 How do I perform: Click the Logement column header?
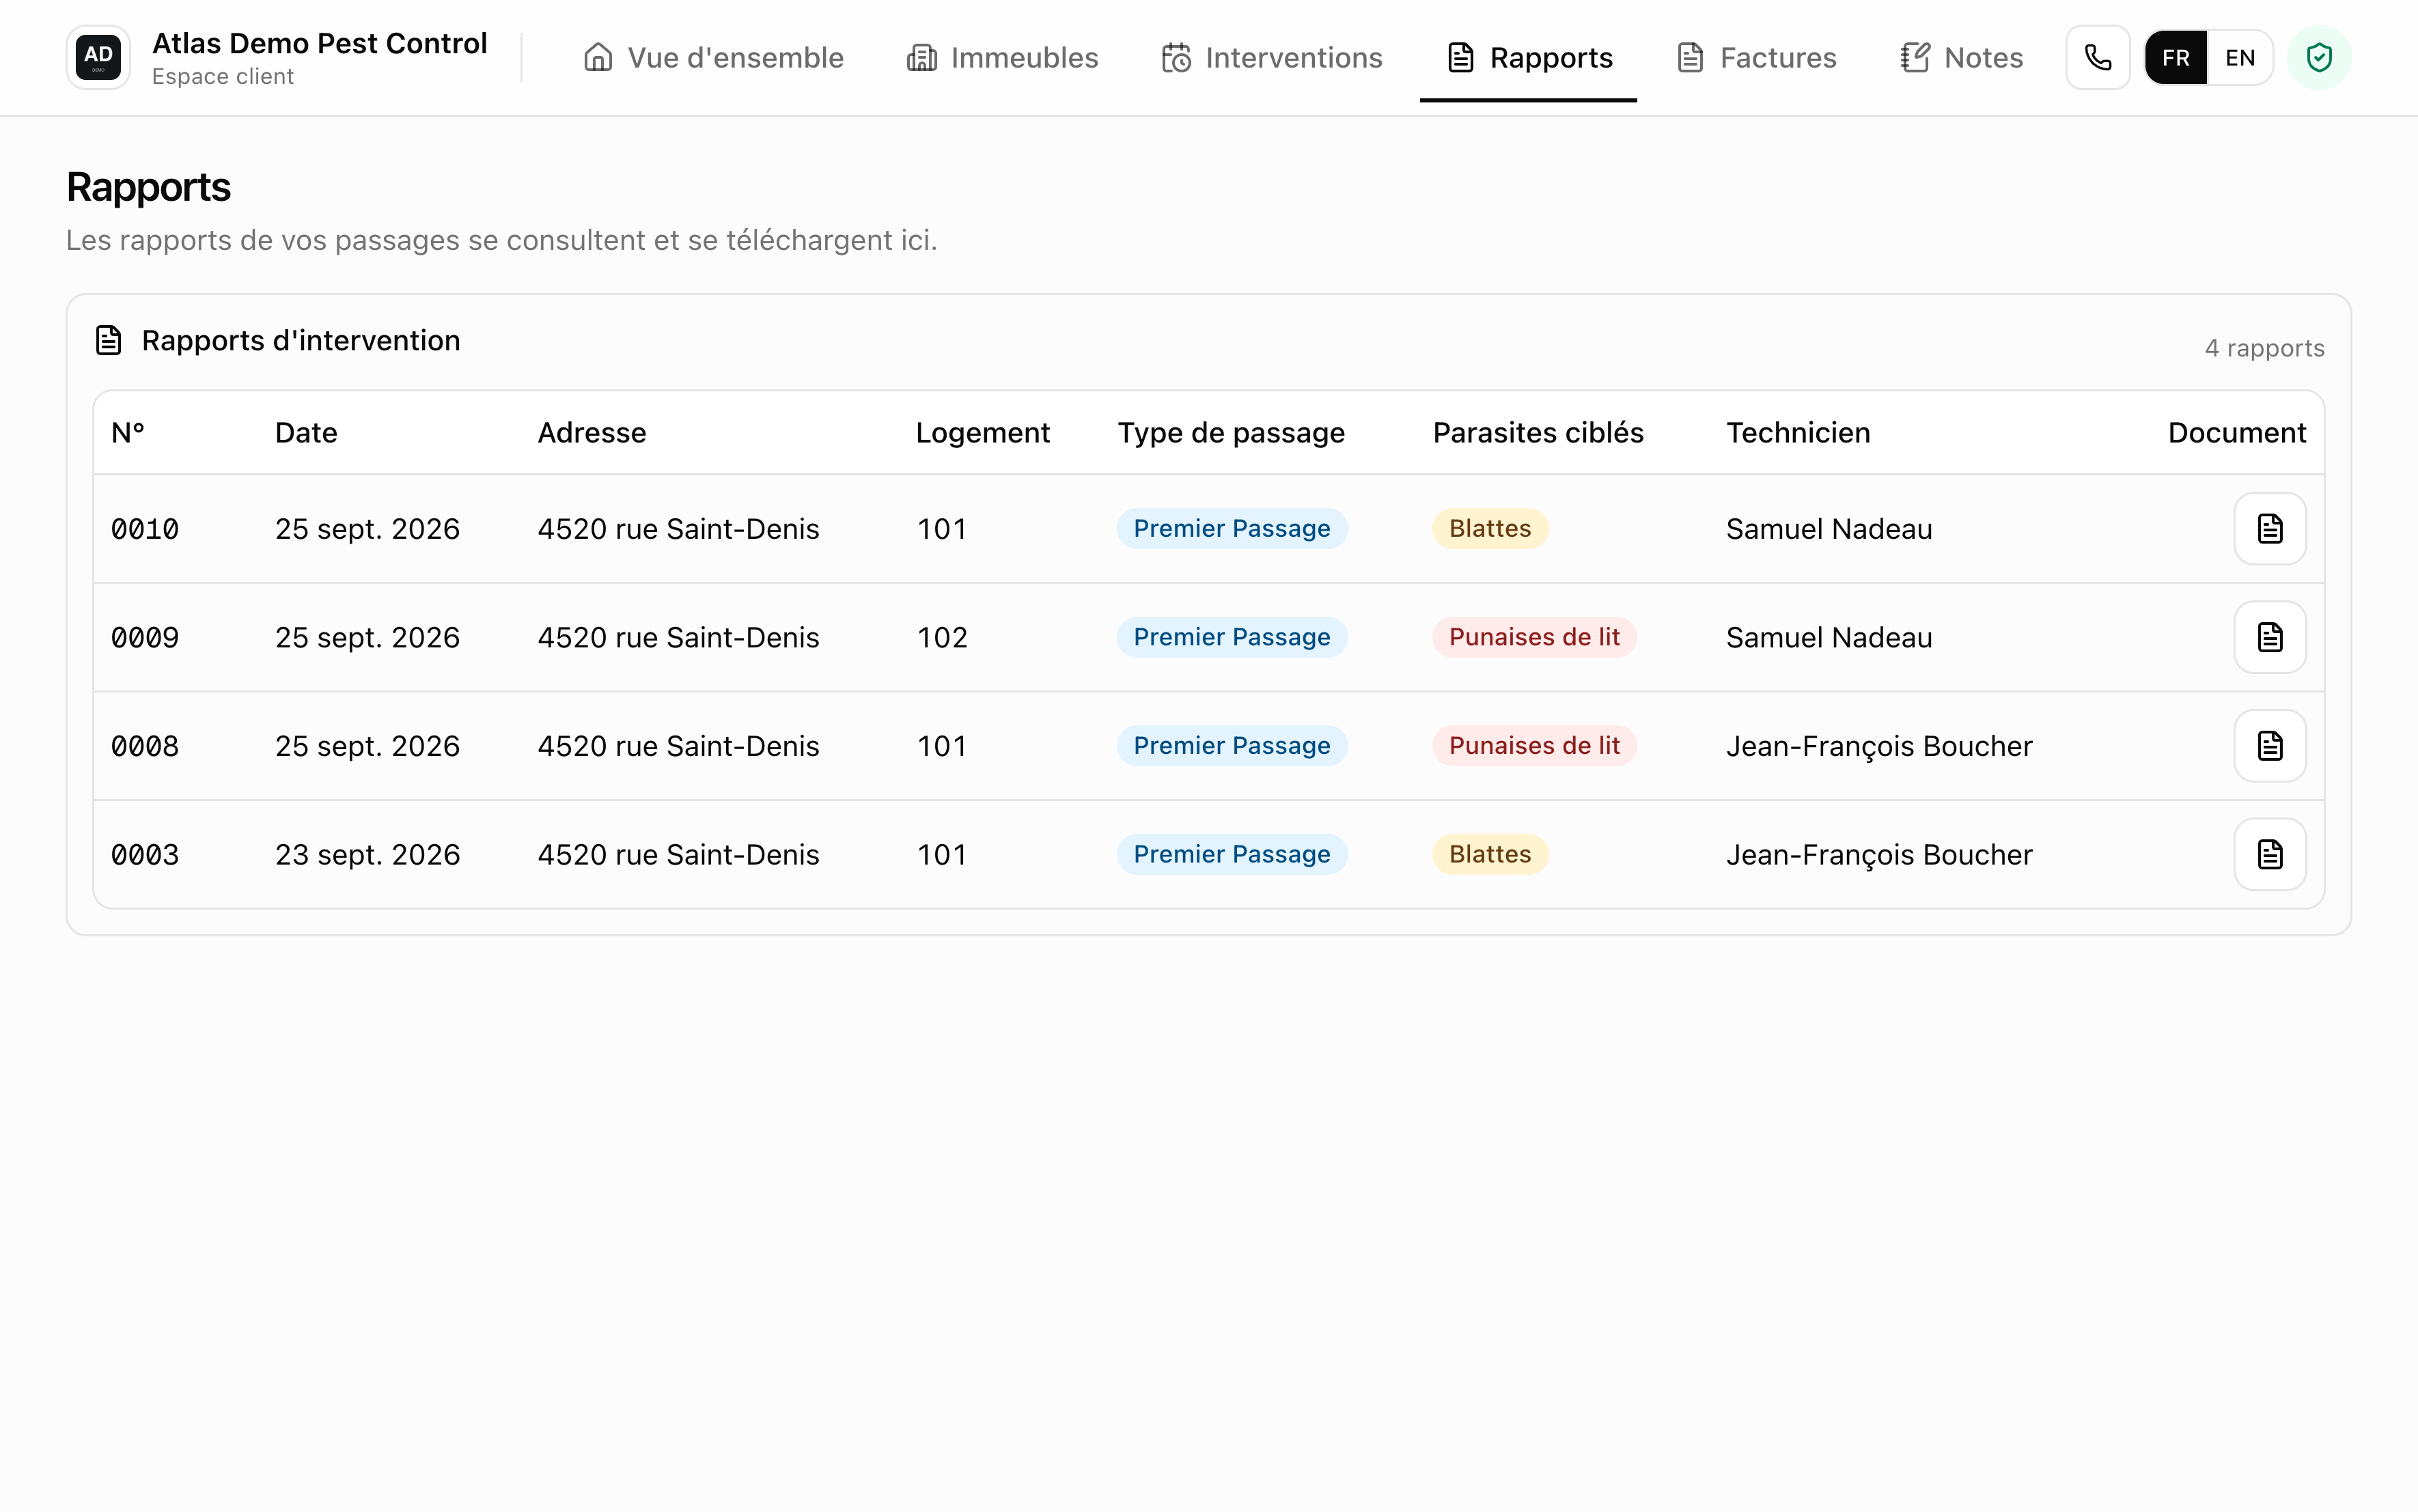tap(982, 433)
